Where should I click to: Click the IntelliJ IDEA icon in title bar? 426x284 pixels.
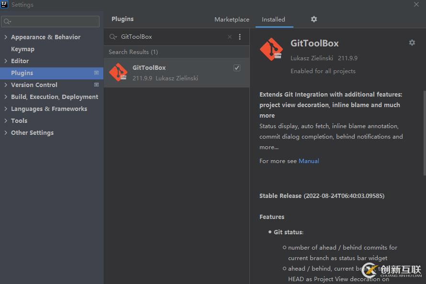pyautogui.click(x=4, y=4)
